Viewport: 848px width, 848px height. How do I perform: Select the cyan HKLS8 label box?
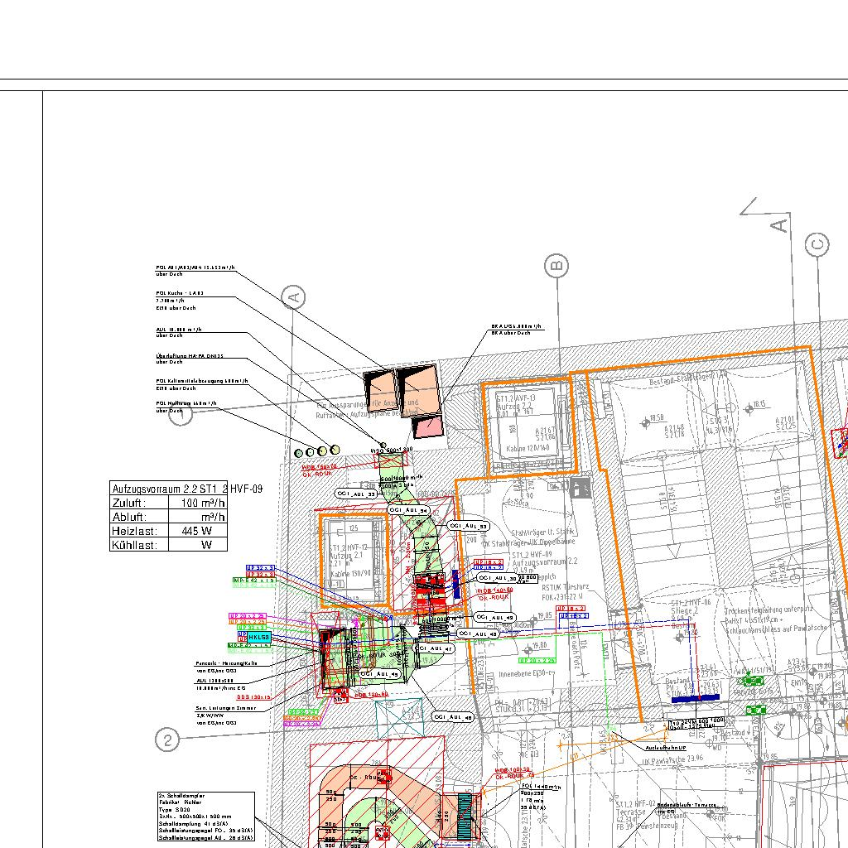[x=259, y=637]
